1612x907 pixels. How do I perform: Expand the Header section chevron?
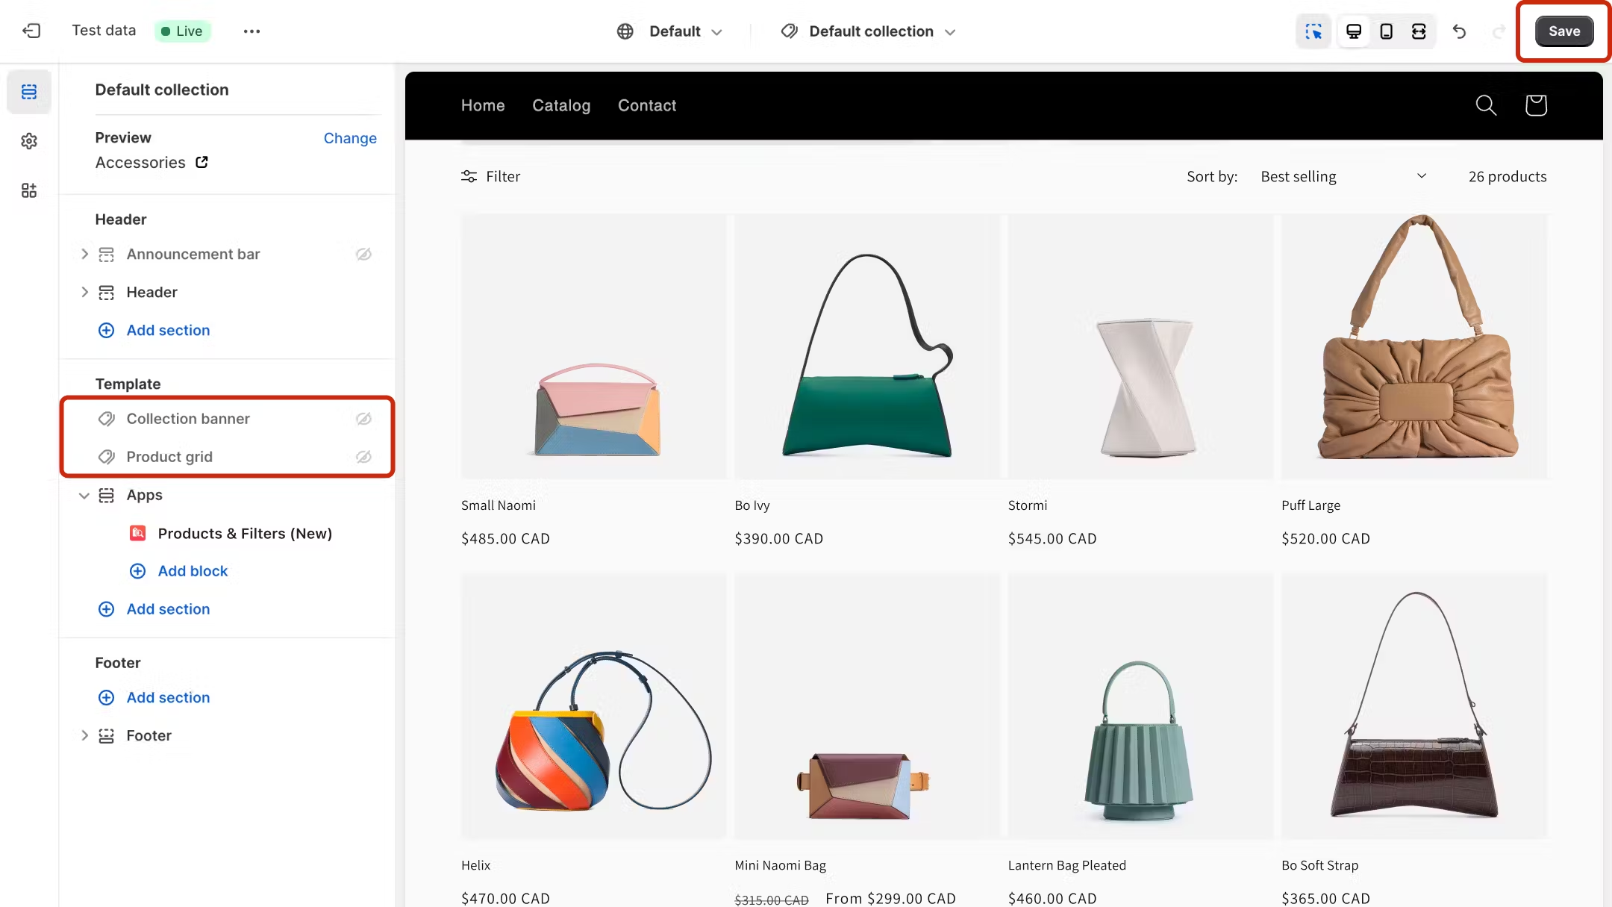click(84, 292)
